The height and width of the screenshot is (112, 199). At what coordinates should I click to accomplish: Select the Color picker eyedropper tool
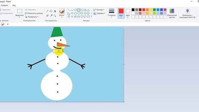click(51, 16)
